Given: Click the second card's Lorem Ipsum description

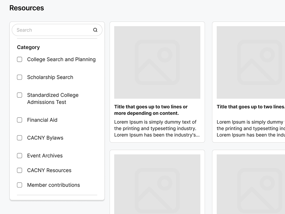Looking at the screenshot, I should (251, 129).
